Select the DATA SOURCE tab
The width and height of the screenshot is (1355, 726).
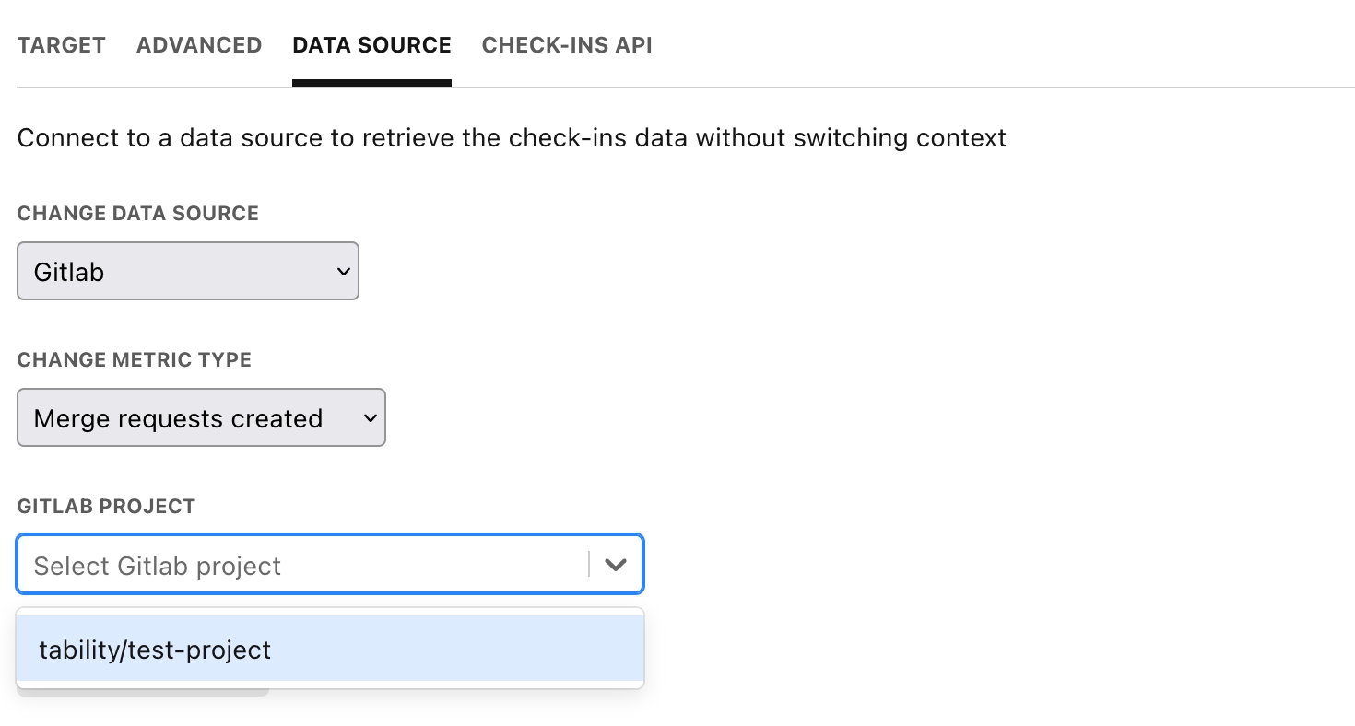click(371, 45)
